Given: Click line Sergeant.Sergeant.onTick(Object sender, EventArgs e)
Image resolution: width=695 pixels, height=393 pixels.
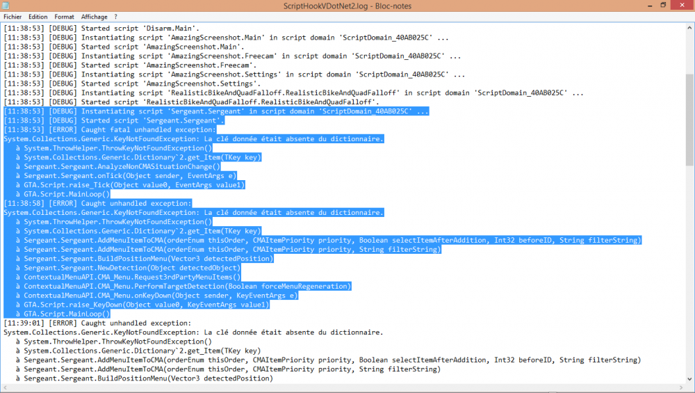Looking at the screenshot, I should (126, 176).
